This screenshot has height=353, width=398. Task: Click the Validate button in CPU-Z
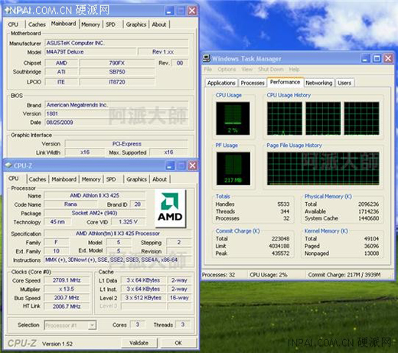pos(139,343)
